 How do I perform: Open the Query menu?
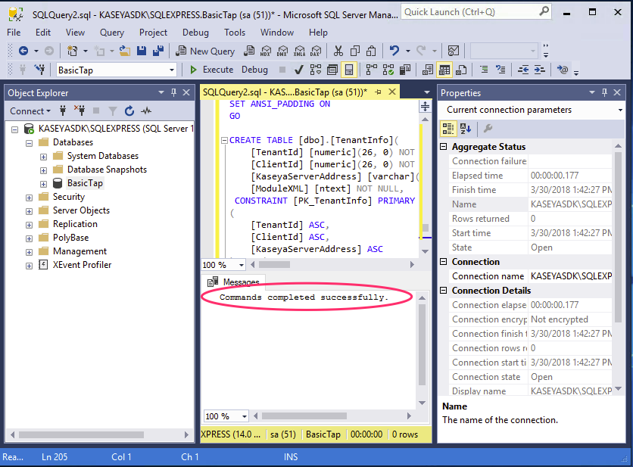112,33
